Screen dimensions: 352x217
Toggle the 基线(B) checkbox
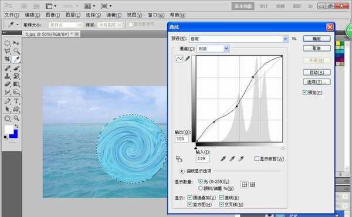coord(222,197)
